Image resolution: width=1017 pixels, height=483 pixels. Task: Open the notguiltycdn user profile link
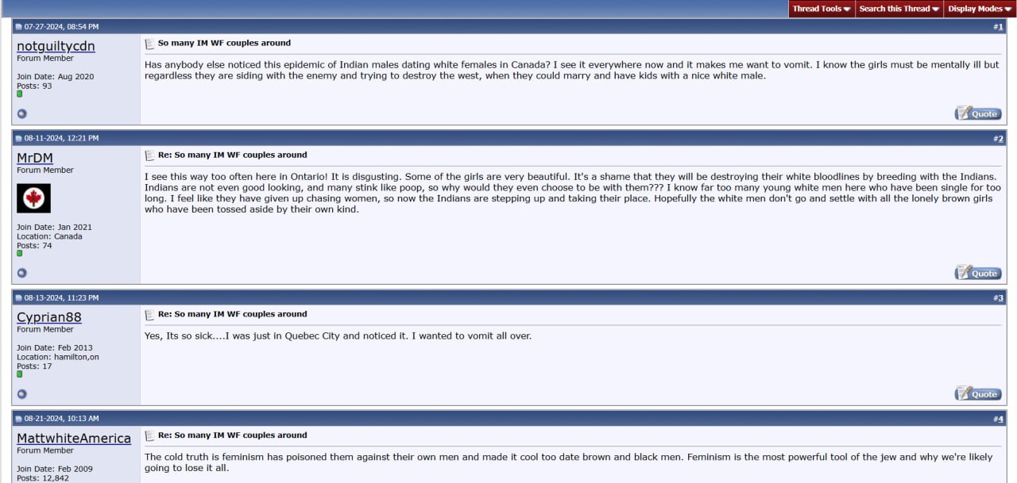(56, 46)
